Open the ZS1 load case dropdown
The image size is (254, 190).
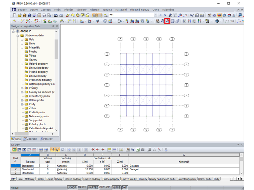point(155,15)
